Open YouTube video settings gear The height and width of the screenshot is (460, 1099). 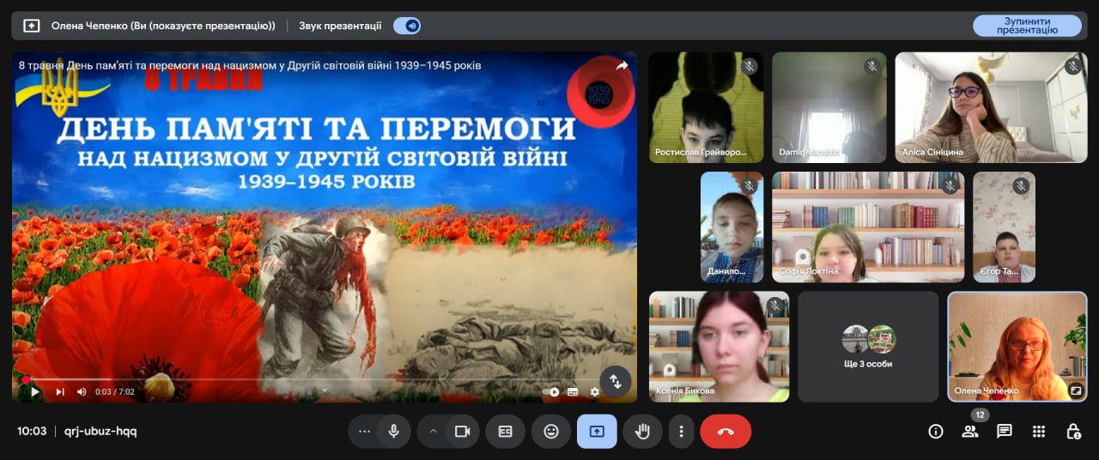[x=595, y=392]
